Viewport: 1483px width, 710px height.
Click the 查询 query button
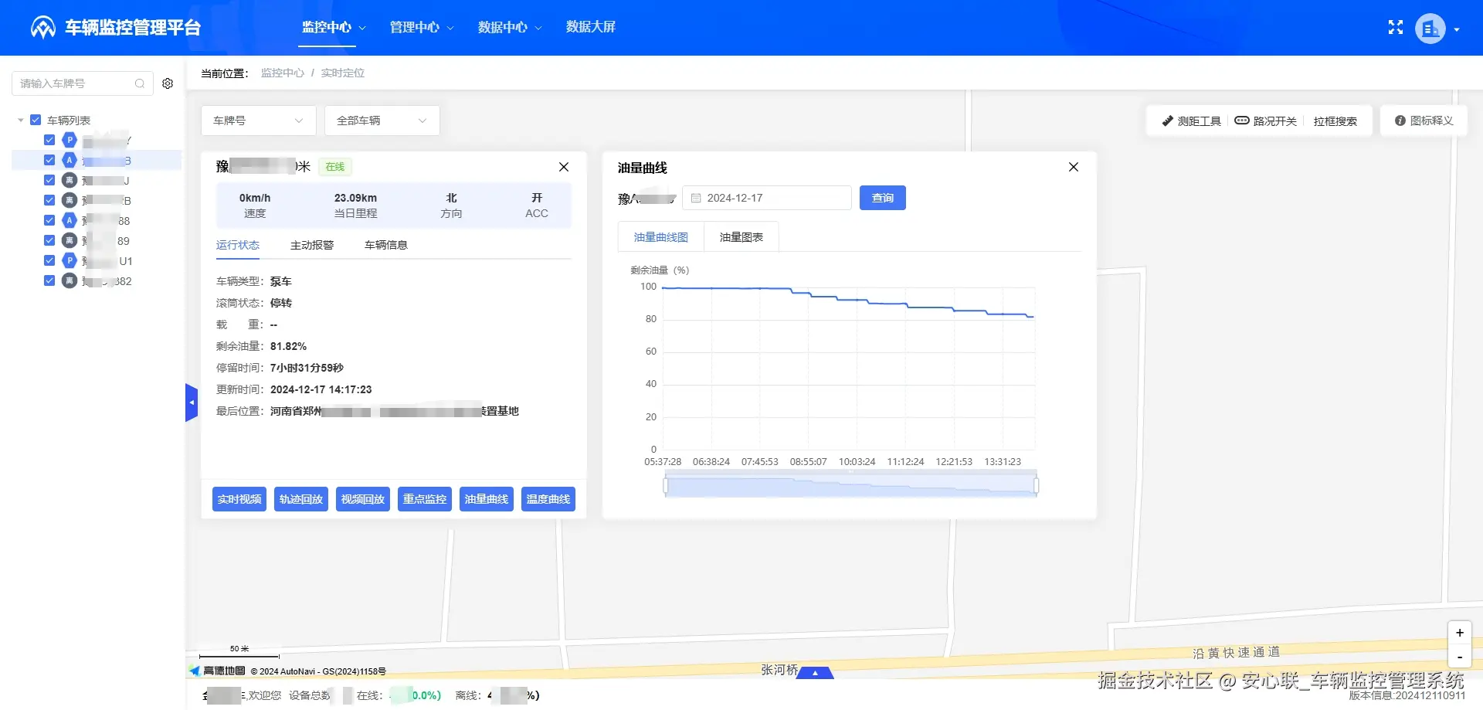[x=882, y=198]
